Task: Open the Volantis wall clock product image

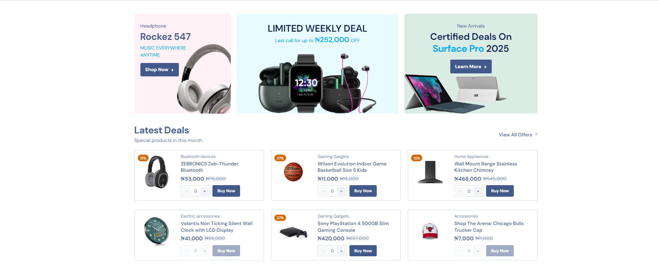Action: (156, 231)
